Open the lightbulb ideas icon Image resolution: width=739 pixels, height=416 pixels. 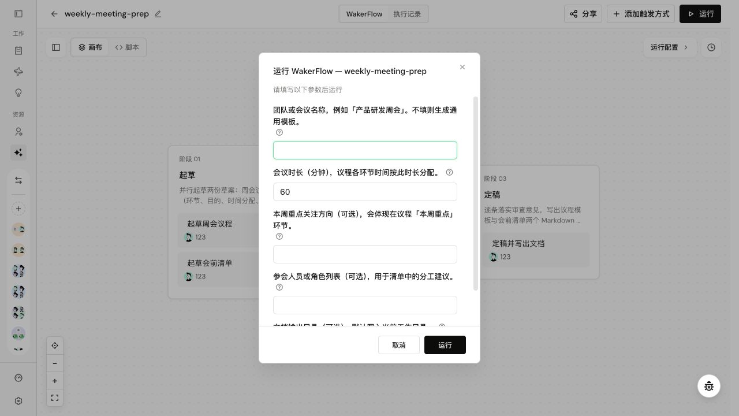pos(18,93)
